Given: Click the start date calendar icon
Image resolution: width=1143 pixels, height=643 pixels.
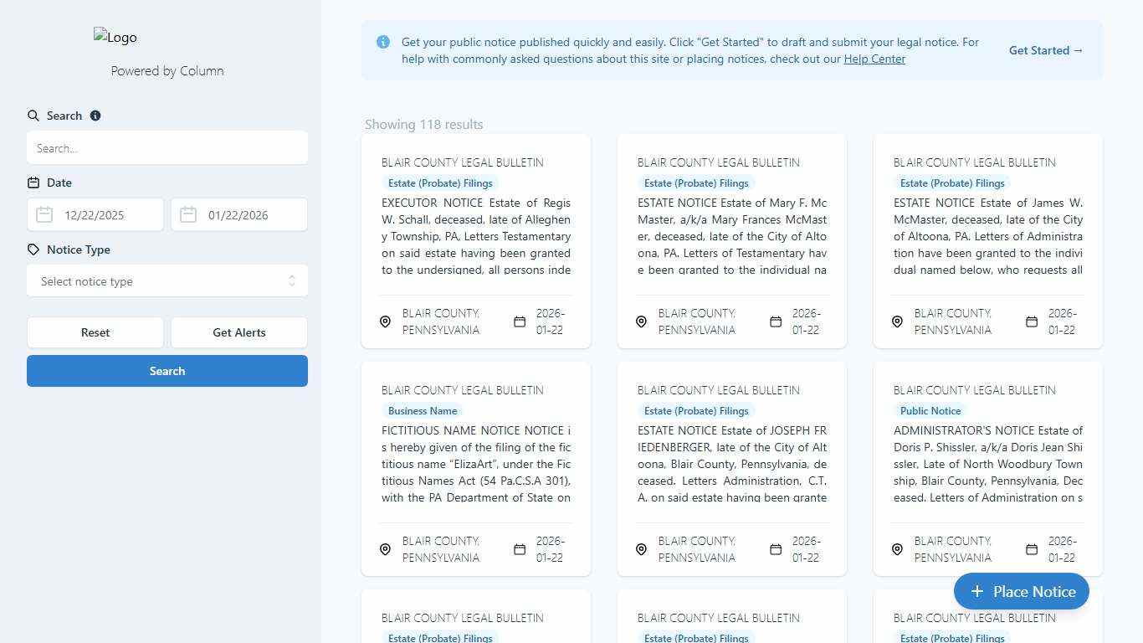Looking at the screenshot, I should pos(44,215).
